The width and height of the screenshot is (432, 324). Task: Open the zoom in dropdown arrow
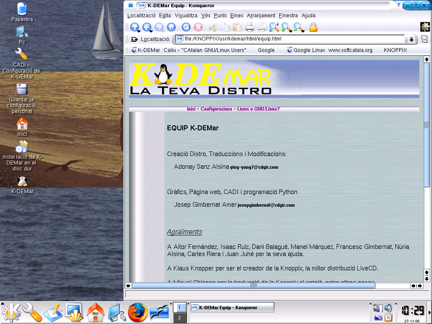(290, 31)
